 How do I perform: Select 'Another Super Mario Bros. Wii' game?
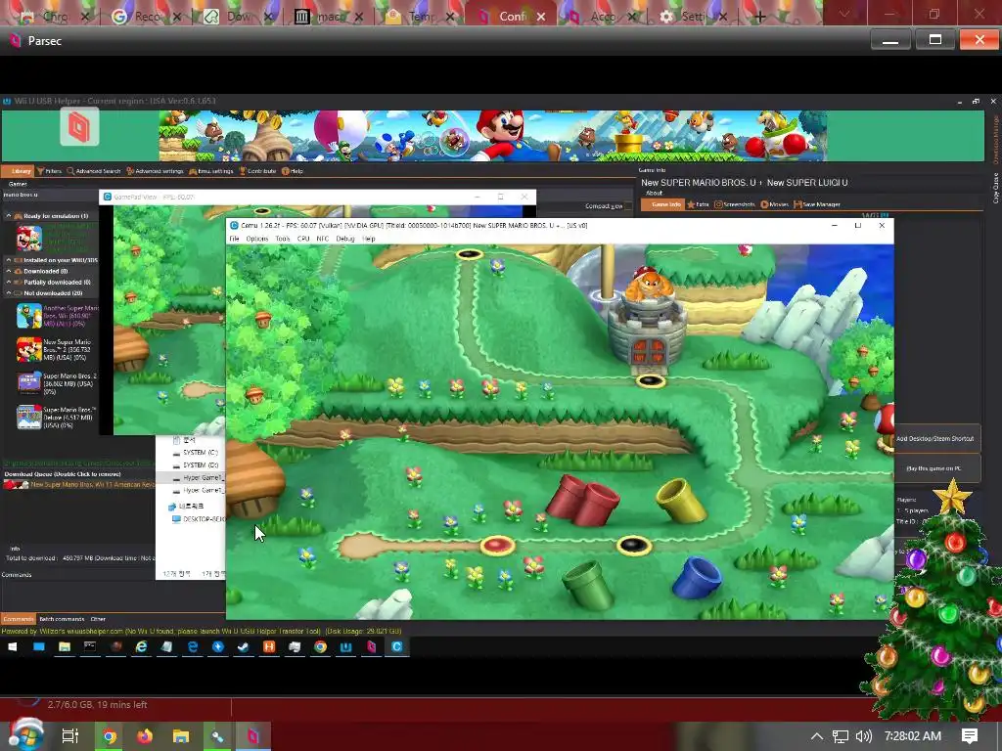point(56,316)
